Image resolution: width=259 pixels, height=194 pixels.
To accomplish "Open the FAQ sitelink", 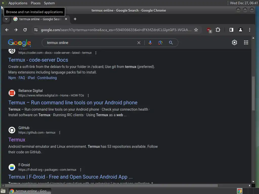I will [x=22, y=78].
